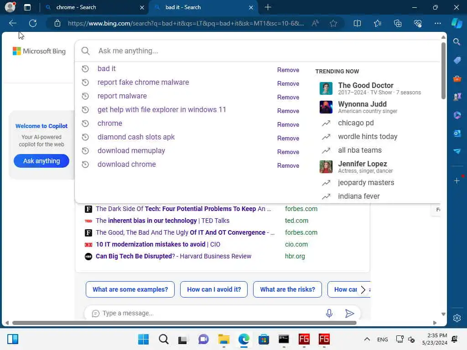Click 'Ask anything' Copilot button
Screen dimensions: 467x350
point(42,161)
